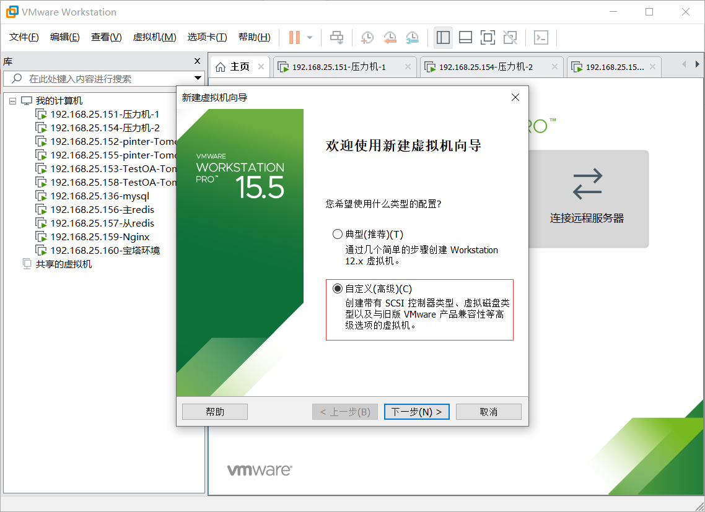This screenshot has height=512, width=705.
Task: Click the orange pause/suspend VM icon
Action: [x=294, y=37]
